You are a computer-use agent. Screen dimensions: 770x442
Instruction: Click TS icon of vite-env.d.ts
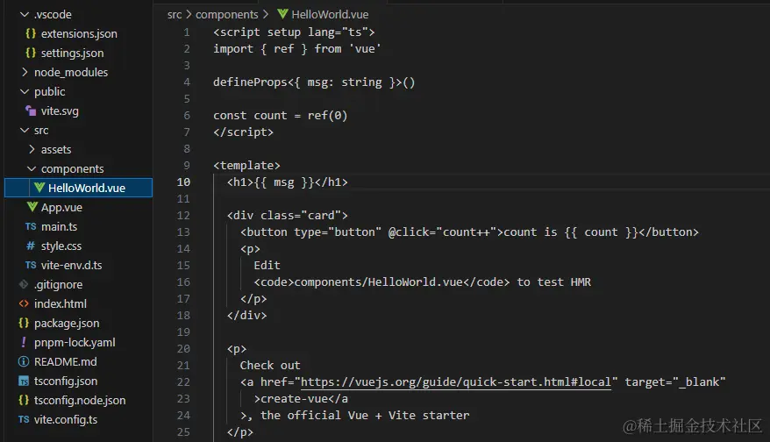31,265
